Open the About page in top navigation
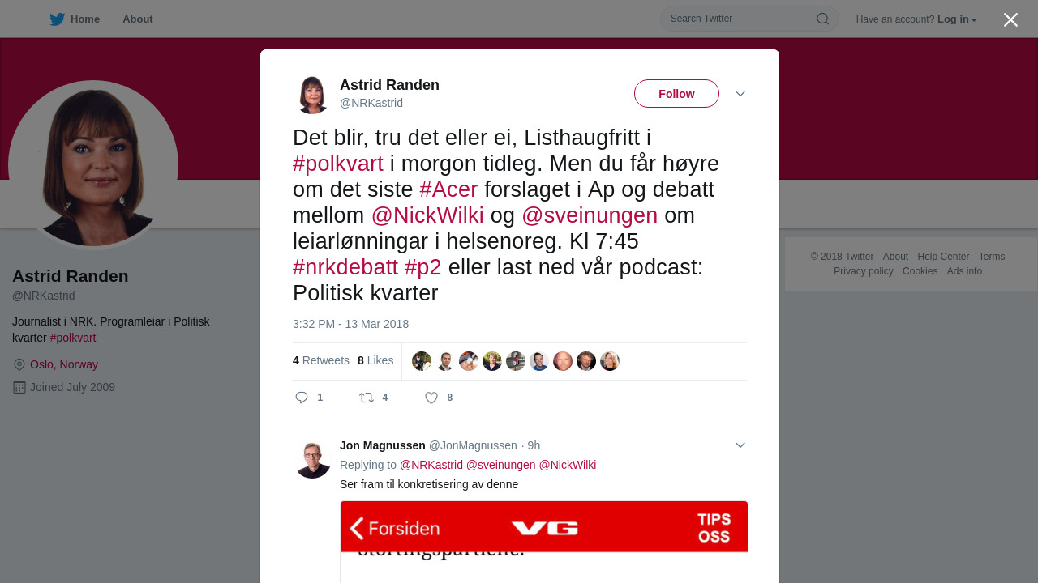The image size is (1038, 583). tap(138, 19)
